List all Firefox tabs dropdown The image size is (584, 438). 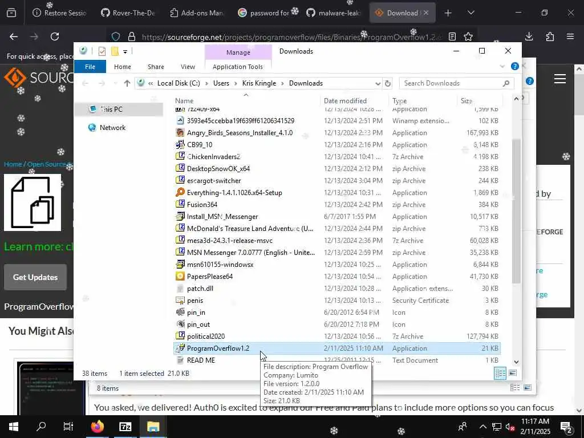click(471, 13)
